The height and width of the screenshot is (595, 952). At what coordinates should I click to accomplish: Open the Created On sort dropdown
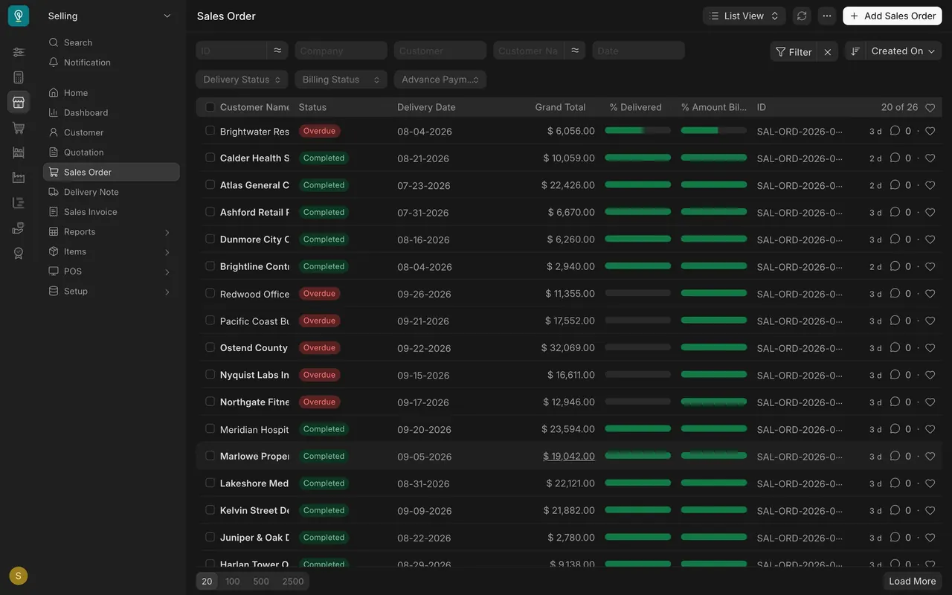[903, 51]
